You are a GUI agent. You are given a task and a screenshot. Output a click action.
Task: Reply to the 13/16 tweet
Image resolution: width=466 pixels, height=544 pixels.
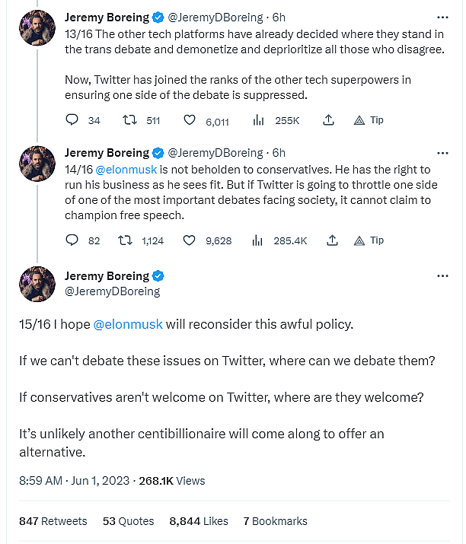(x=72, y=120)
